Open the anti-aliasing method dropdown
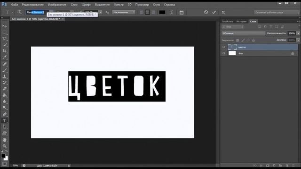This screenshot has width=301, height=169. 124,12
